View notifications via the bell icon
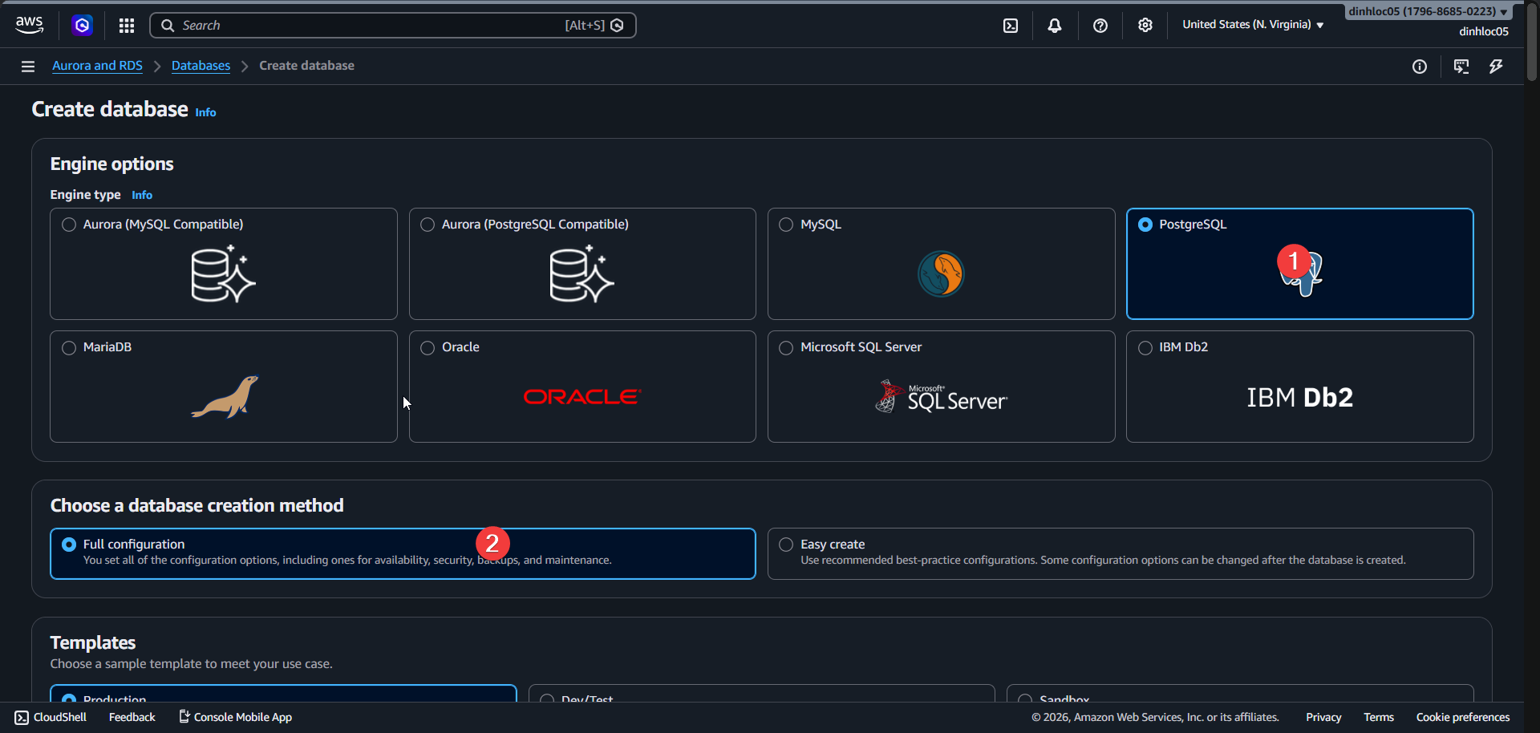The width and height of the screenshot is (1540, 733). [x=1054, y=25]
